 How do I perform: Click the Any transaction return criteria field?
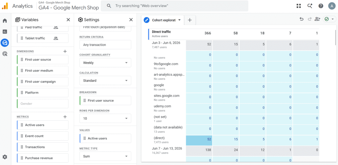[105, 45]
